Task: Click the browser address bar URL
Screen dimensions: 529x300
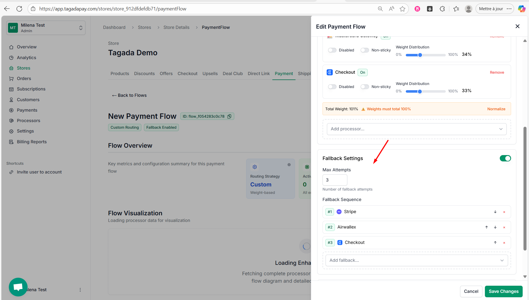Action: 113,9
